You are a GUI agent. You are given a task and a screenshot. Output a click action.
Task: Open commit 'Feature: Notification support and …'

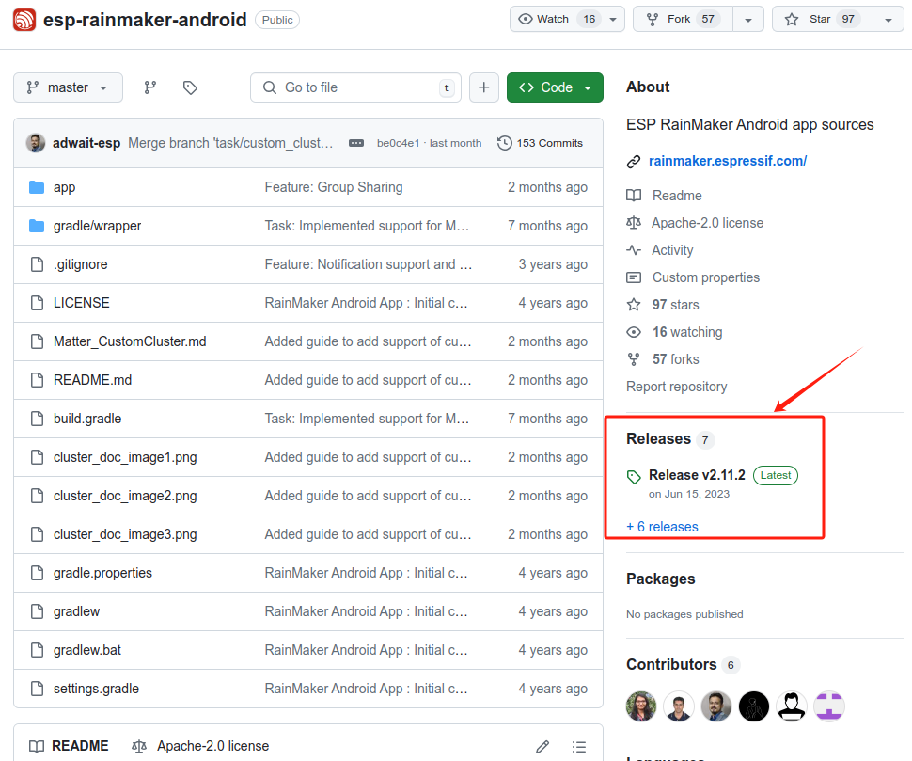[369, 264]
